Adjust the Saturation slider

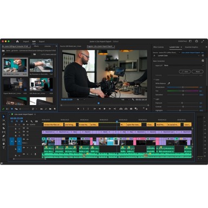tap(183, 95)
